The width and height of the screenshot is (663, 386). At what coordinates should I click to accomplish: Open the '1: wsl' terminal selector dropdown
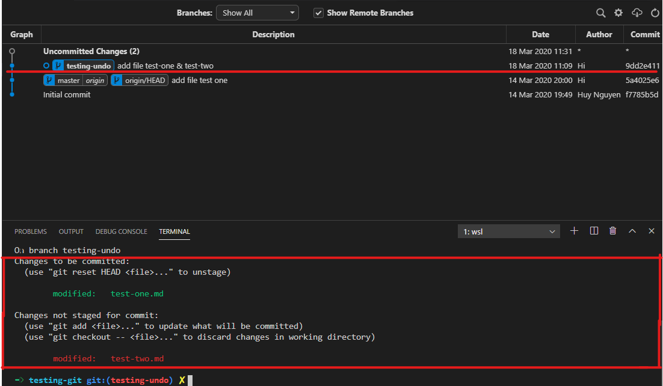click(509, 231)
